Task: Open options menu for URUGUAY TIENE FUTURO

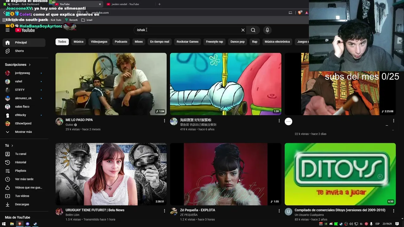Action: click(x=164, y=211)
